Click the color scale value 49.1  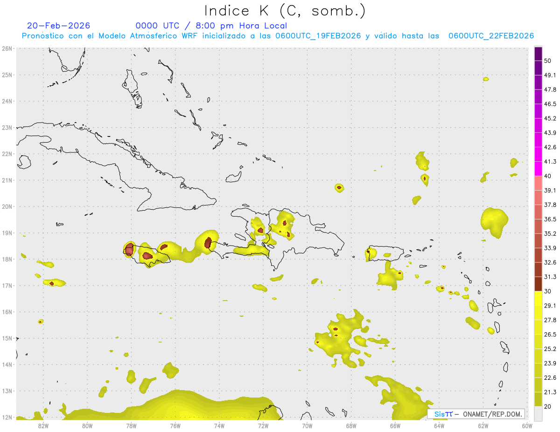click(x=550, y=75)
